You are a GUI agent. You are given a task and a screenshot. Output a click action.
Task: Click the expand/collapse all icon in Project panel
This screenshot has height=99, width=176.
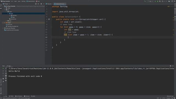[x=38, y=4]
